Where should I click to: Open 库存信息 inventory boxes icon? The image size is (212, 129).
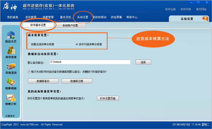11,52
